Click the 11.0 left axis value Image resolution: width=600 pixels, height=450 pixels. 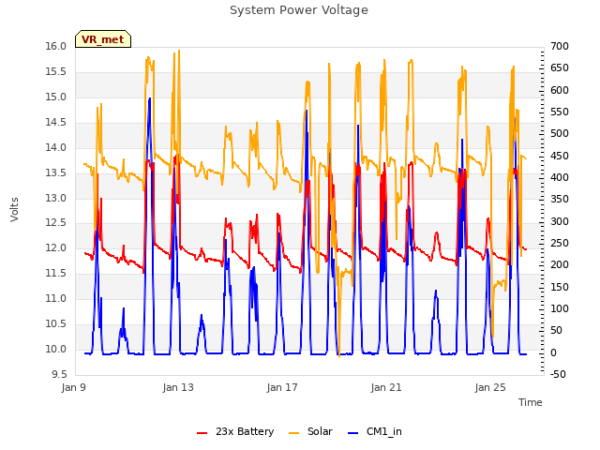tap(56, 298)
